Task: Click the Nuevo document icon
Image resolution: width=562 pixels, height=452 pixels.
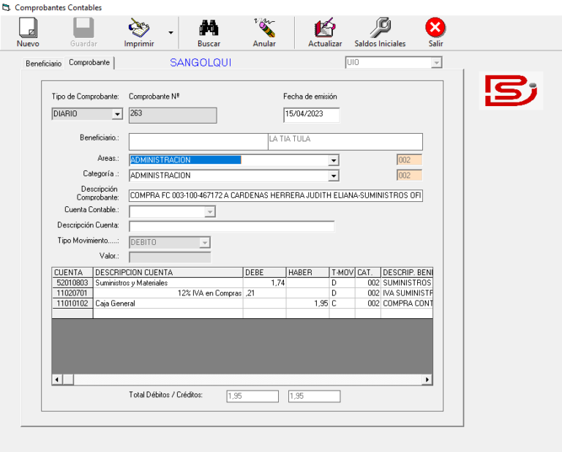Action: click(28, 28)
